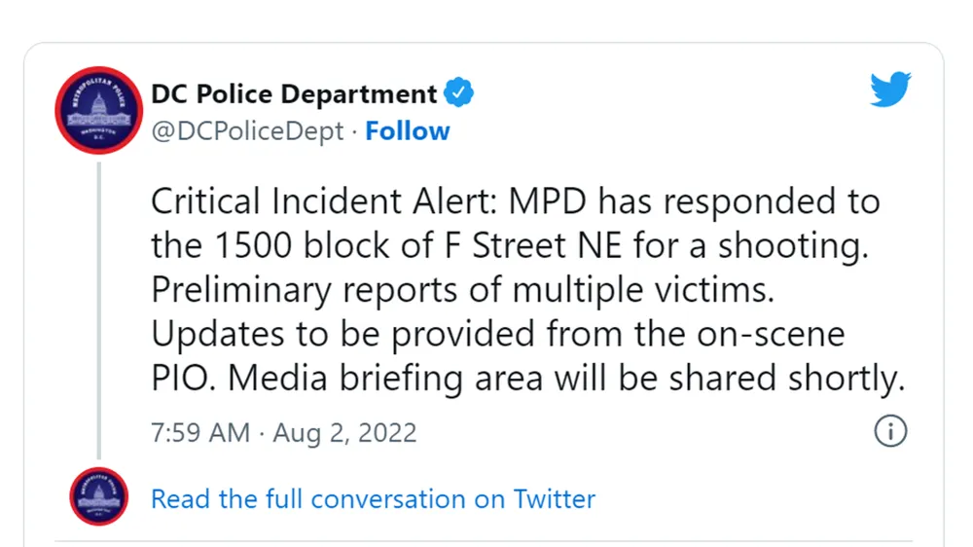Click the Twitter bird logo
The height and width of the screenshot is (547, 973).
(889, 91)
